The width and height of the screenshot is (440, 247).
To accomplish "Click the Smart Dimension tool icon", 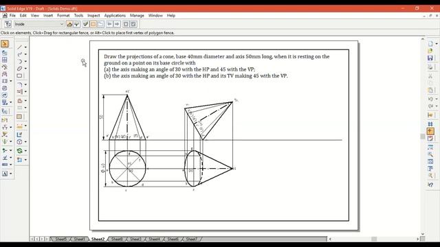I will pyautogui.click(x=5, y=120).
